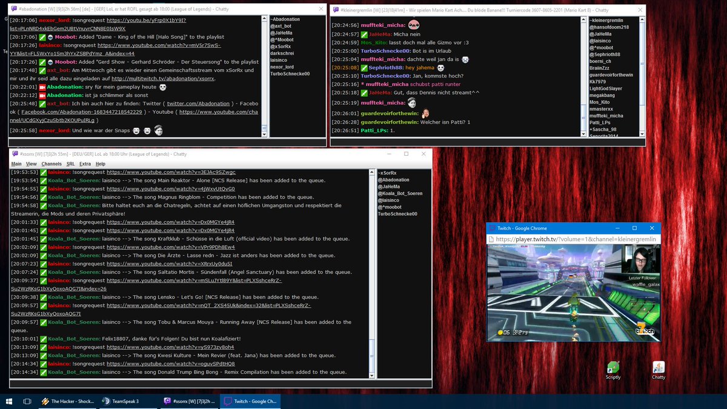Open the Main menu in Chatty
Image resolution: width=727 pixels, height=409 pixels.
click(16, 164)
